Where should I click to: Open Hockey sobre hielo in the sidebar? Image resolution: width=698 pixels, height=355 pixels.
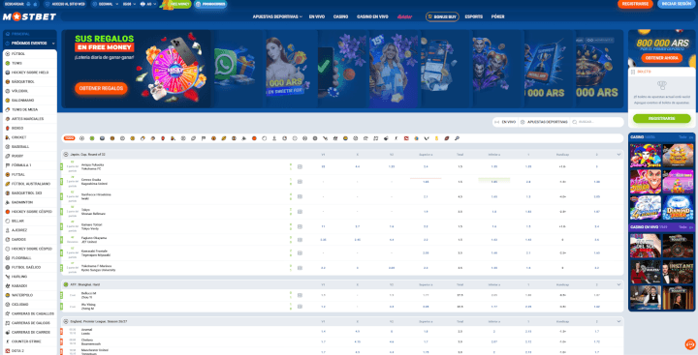click(30, 73)
